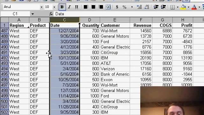Click Decrease Decimal icon
The width and height of the screenshot is (204, 115).
pos(147,7)
